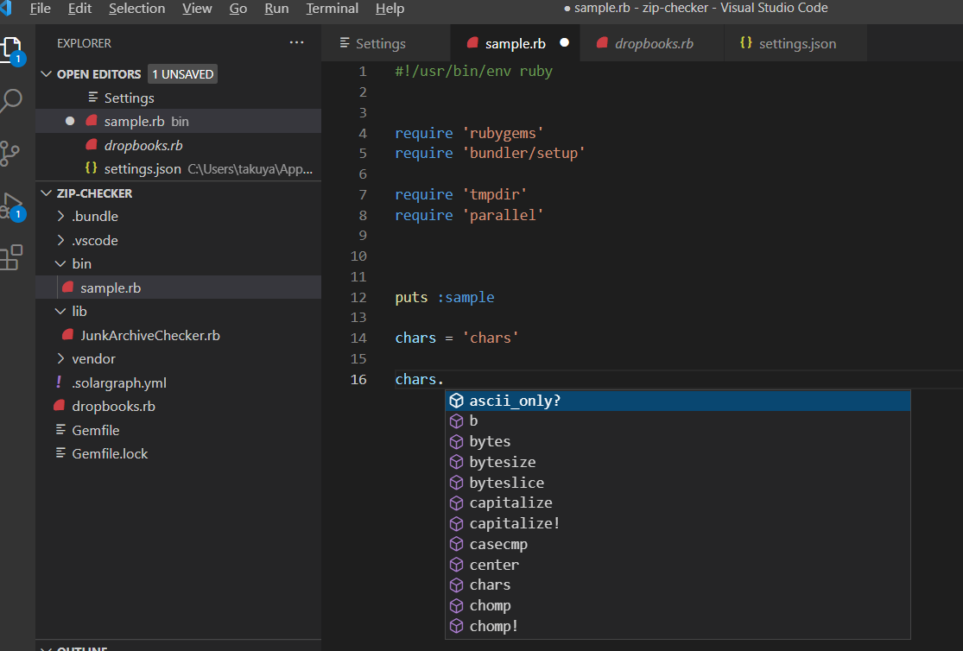This screenshot has height=651, width=963.
Task: Choose the byteslice completion suggestion
Action: coord(677,483)
